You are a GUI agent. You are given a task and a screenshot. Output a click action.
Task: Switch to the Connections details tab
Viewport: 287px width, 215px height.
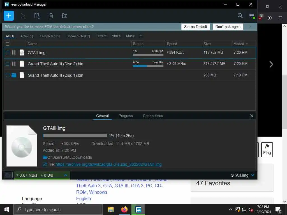tap(153, 116)
